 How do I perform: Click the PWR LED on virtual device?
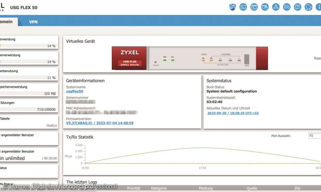pos(165,60)
